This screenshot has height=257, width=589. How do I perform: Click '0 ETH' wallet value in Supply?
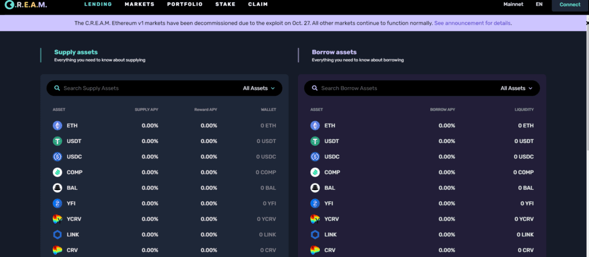268,126
